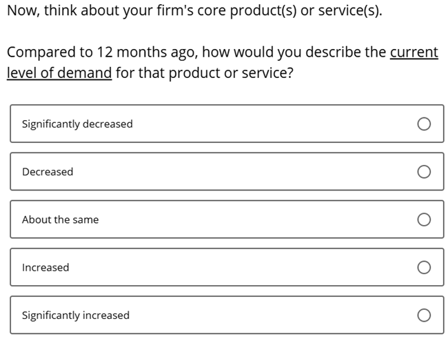Click the "12 months ago" text in question
This screenshot has height=341, width=448.
[x=147, y=52]
